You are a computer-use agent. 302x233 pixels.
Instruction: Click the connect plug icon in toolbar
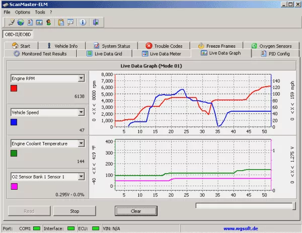[x=11, y=23]
